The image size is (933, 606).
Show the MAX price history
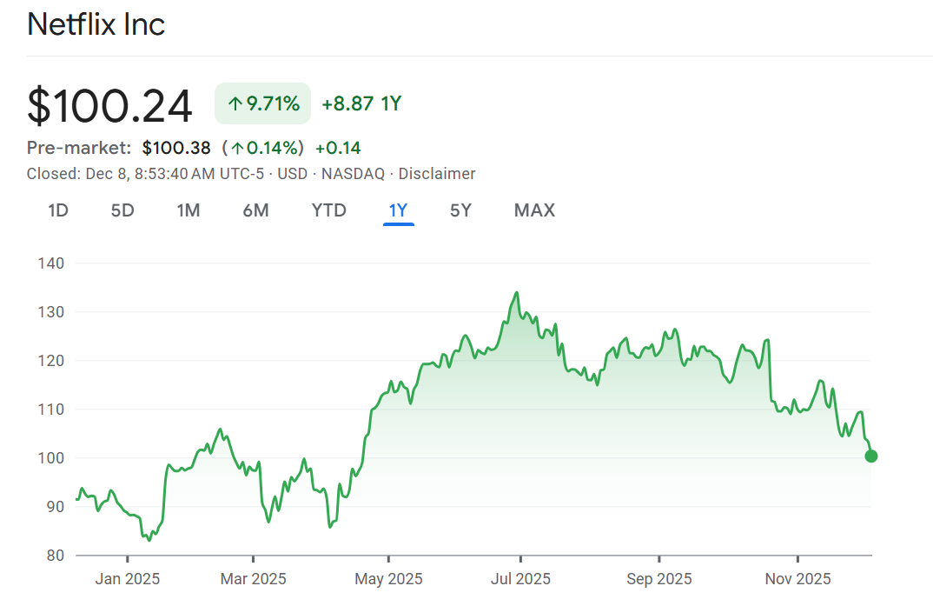click(x=534, y=210)
